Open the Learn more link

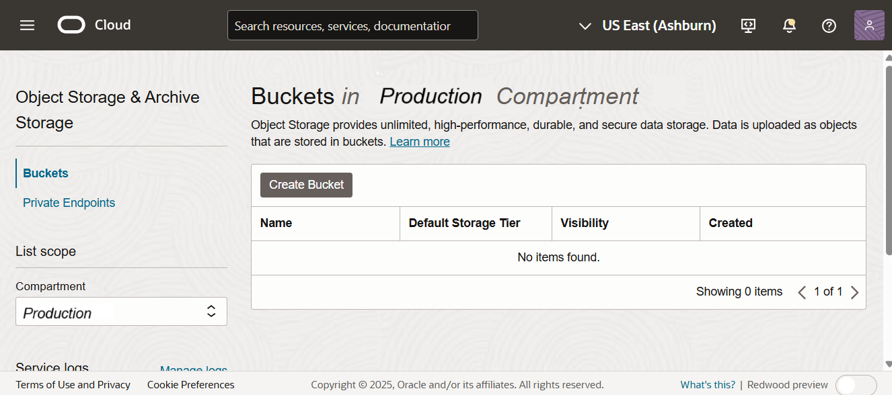[x=420, y=142]
